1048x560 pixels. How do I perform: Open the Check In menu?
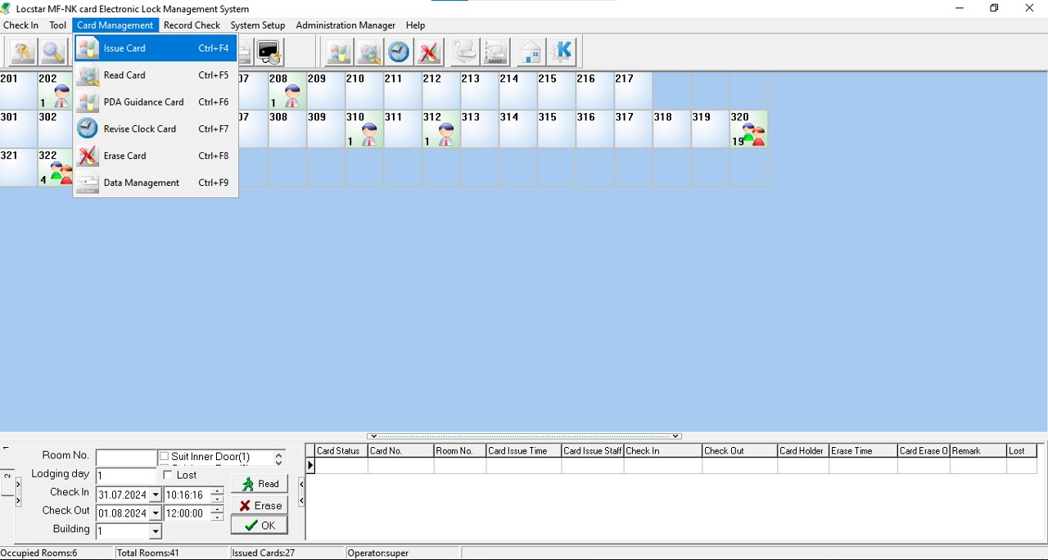point(21,25)
